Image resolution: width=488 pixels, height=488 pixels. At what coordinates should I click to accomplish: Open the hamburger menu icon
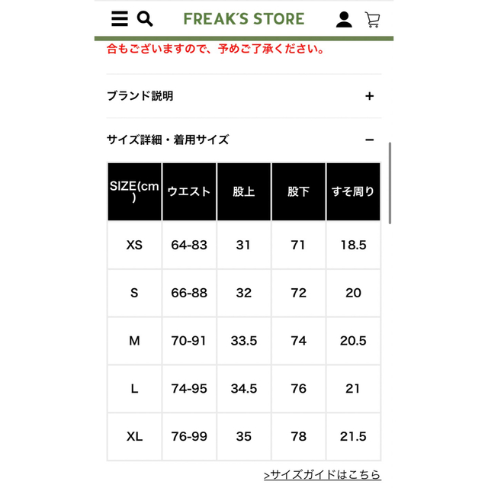[x=120, y=19]
